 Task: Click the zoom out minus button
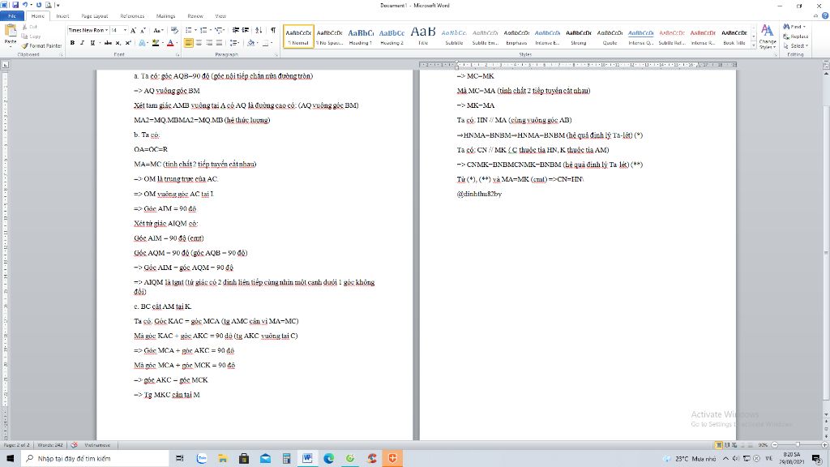point(775,445)
